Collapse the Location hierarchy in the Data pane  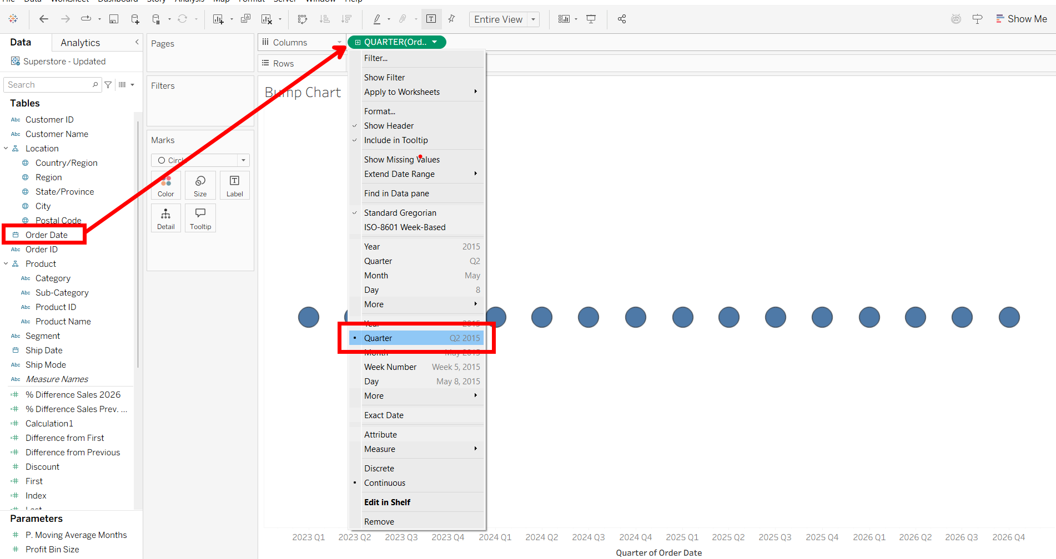tap(6, 149)
